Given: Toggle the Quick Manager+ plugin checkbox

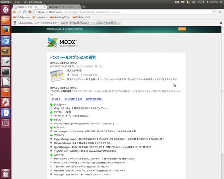Looking at the screenshot, I should click(51, 147).
